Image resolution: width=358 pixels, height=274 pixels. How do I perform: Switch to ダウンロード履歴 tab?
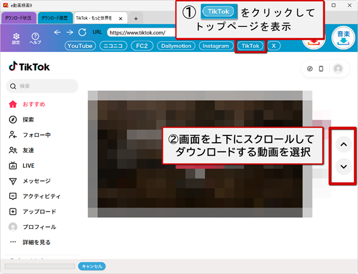(x=55, y=19)
